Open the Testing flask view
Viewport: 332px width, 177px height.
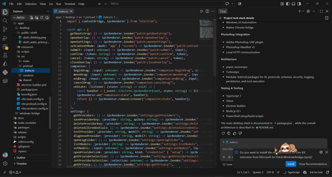[x=5, y=55]
